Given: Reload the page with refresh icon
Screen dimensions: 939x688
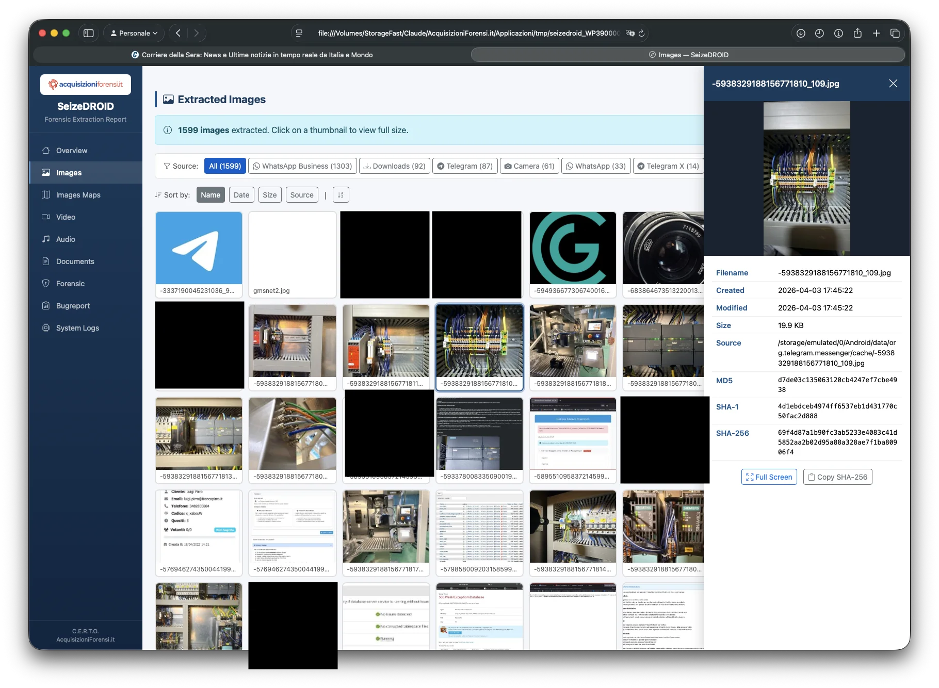Looking at the screenshot, I should (x=642, y=33).
